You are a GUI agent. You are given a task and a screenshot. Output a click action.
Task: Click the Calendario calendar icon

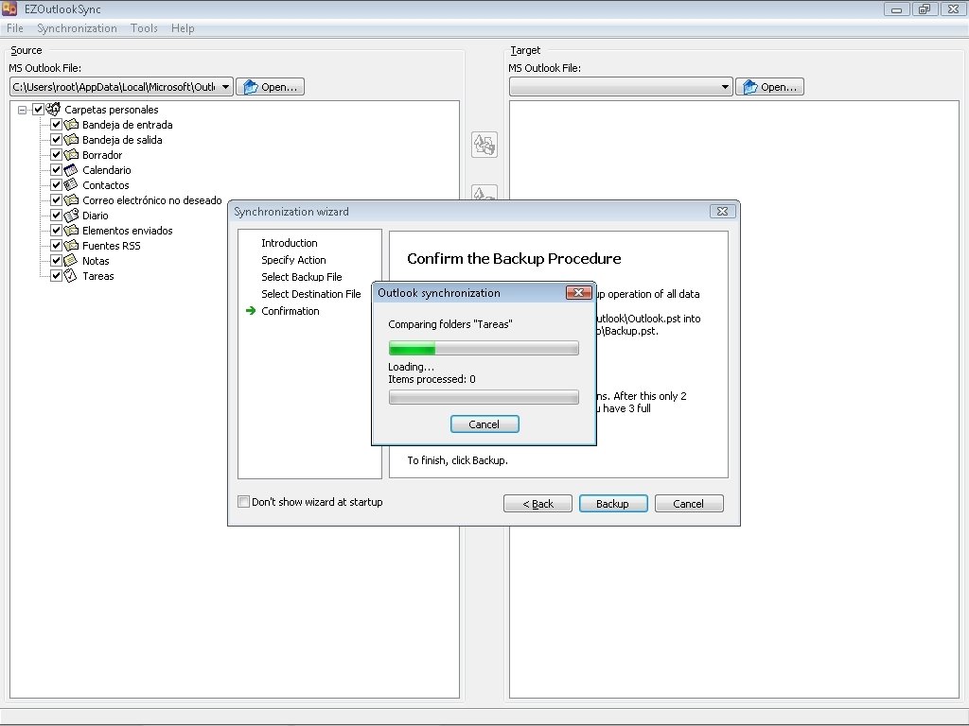coord(72,170)
